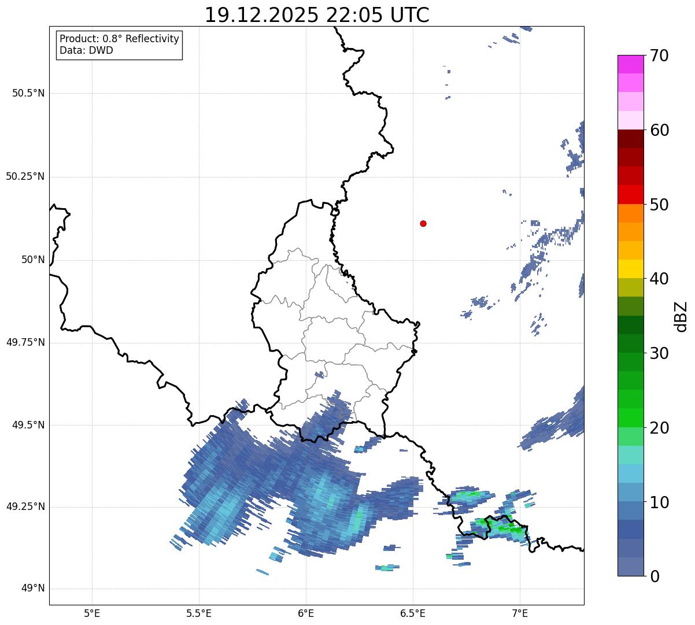Click the top magenta colorbar swatch
The height and width of the screenshot is (625, 695).
point(631,64)
